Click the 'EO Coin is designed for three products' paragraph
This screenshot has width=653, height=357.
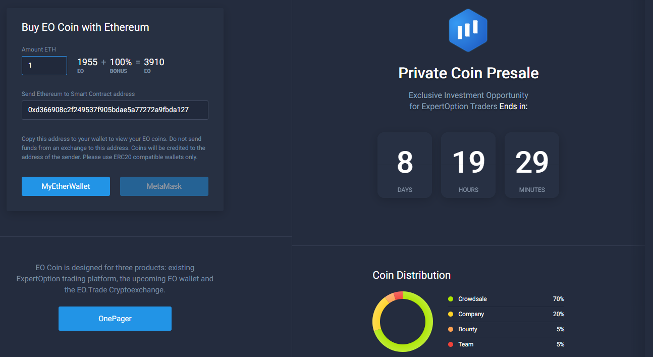[x=115, y=279]
